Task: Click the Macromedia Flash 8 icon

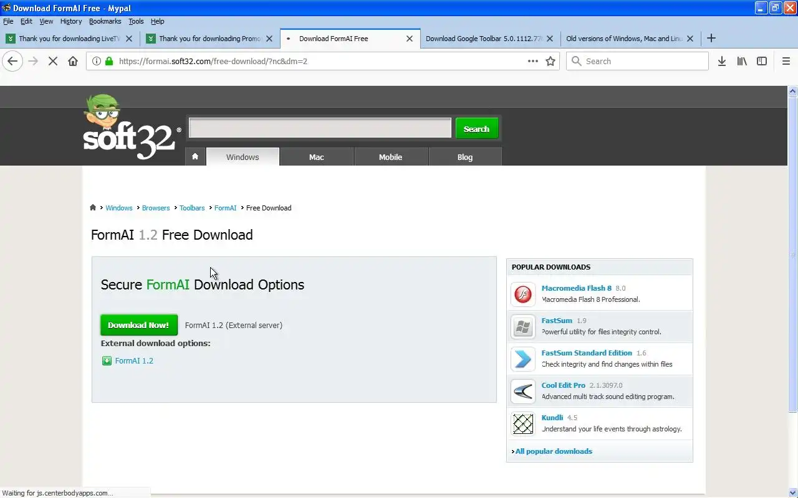Action: 523,294
